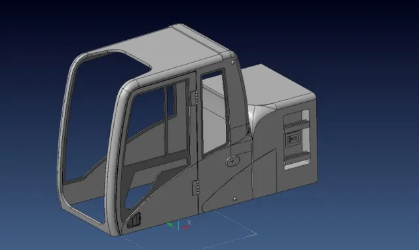Screen dimensions: 419x250
Task: Select the round bolt at cab upper rear corner
Action: tap(233, 63)
